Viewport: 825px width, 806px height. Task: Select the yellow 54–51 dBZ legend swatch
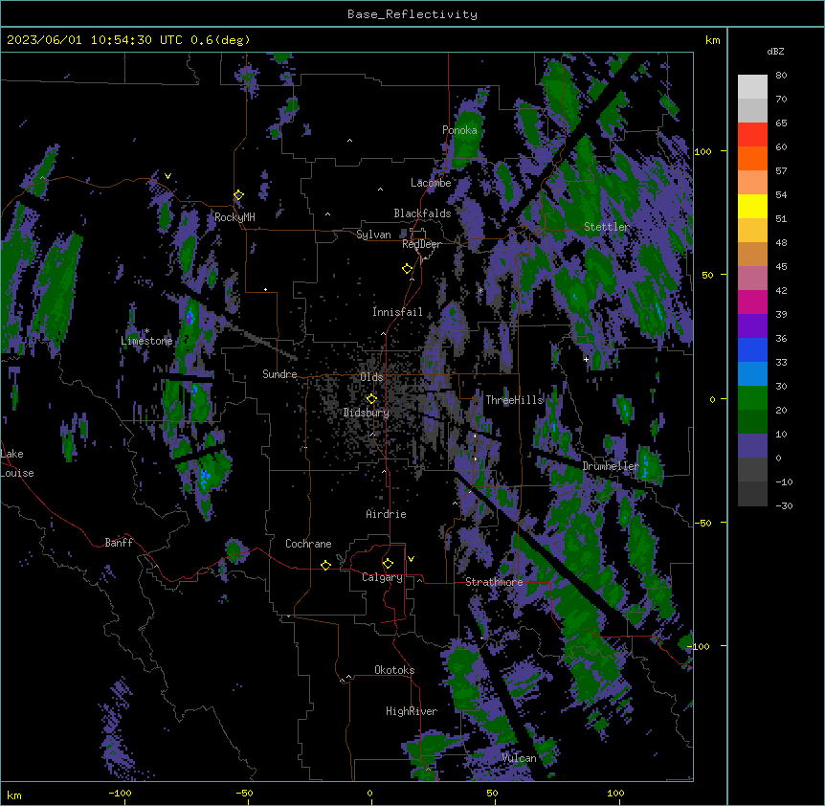(752, 206)
